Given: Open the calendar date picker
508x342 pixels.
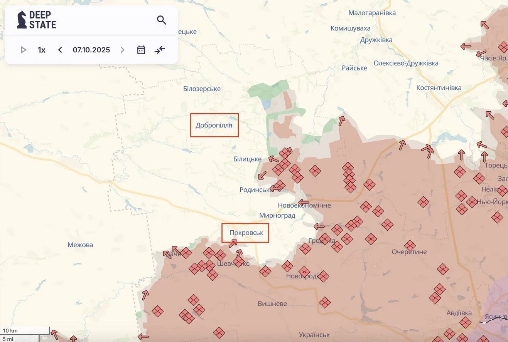Looking at the screenshot, I should click(x=141, y=49).
